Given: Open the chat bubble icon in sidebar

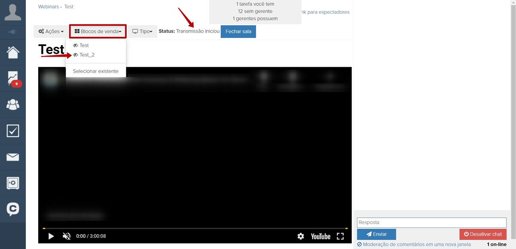Looking at the screenshot, I should (13, 209).
